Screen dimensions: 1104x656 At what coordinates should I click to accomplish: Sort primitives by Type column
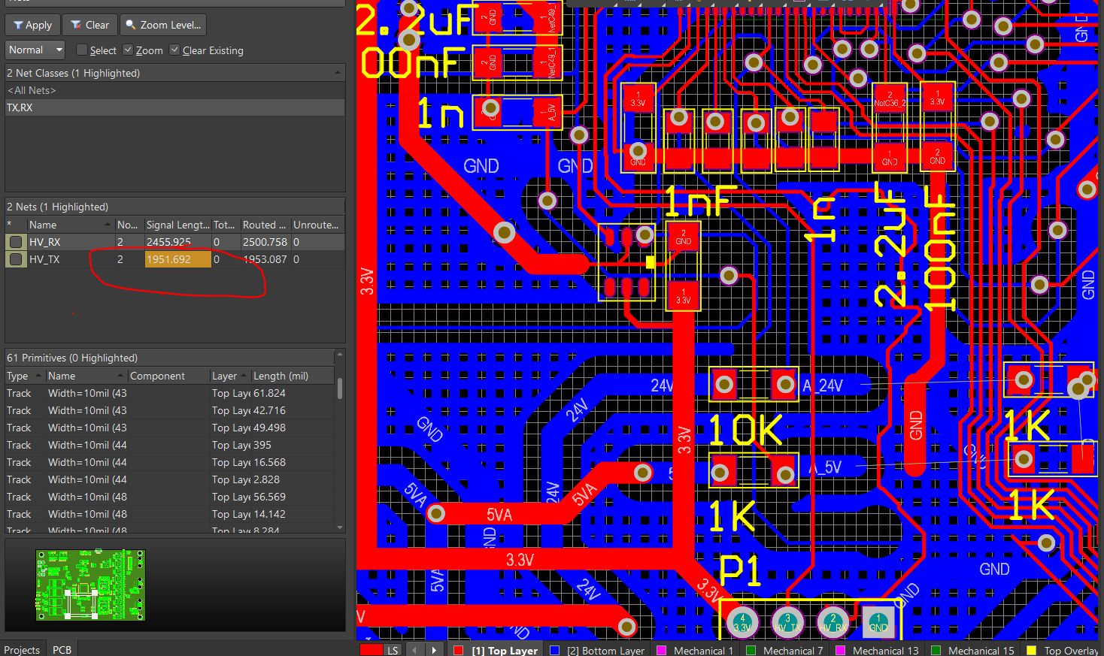tap(24, 376)
